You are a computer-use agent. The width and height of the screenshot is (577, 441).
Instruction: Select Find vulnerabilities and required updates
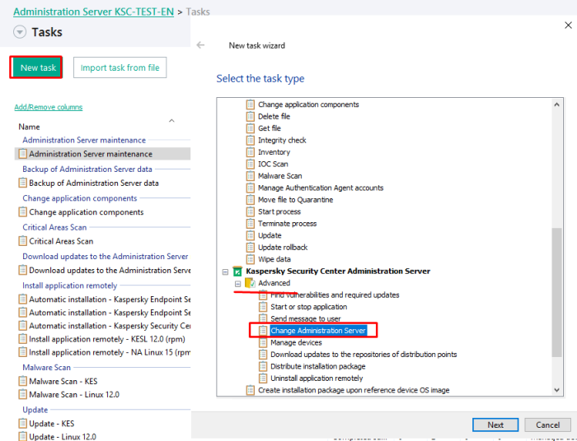pos(335,295)
